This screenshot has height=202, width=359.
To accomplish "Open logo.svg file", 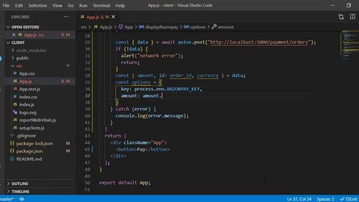I will 27,112.
